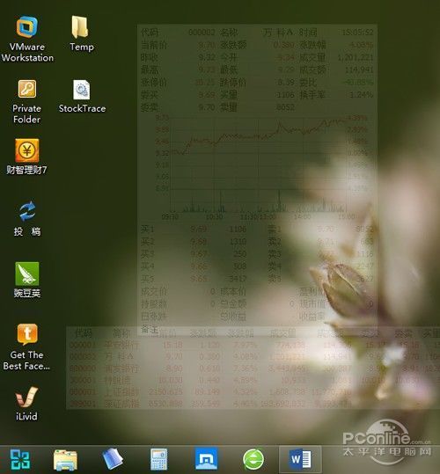This screenshot has height=474, width=440.
Task: Click the 换手率 value 1.24%
Action: click(362, 95)
